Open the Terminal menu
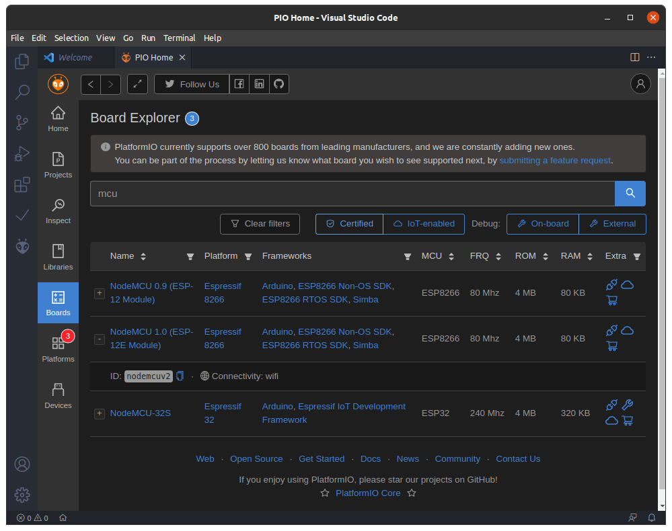 pyautogui.click(x=179, y=38)
